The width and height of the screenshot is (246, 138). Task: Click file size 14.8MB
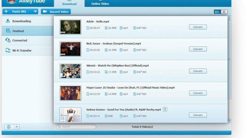(112, 94)
